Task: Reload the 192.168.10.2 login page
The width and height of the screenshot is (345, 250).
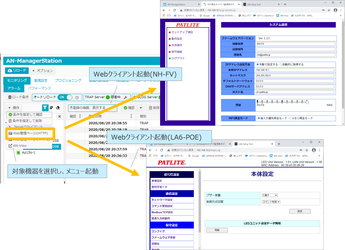Action: (162, 150)
